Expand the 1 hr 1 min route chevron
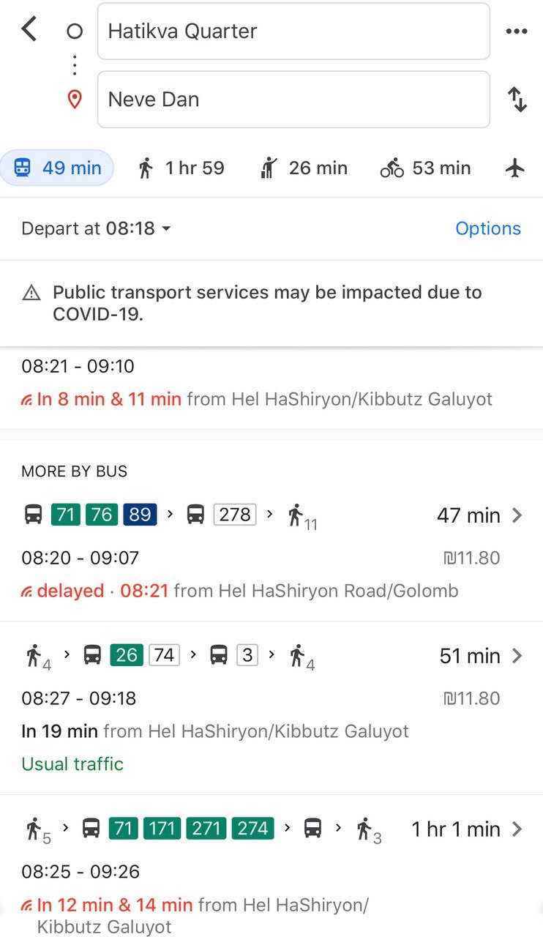The width and height of the screenshot is (543, 937). pyautogui.click(x=517, y=829)
